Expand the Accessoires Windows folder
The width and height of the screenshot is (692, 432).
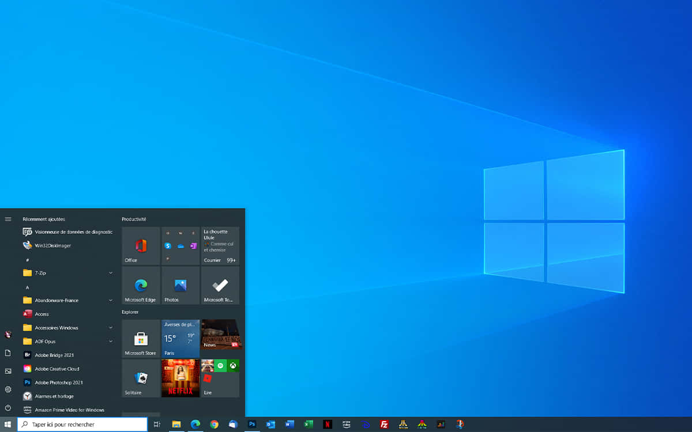[67, 328]
